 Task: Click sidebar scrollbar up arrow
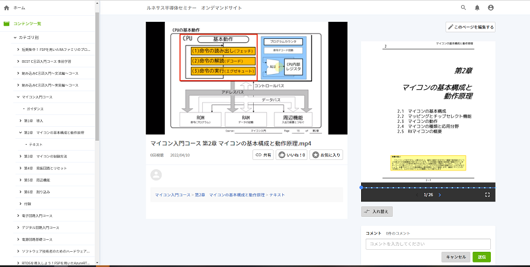tap(97, 3)
